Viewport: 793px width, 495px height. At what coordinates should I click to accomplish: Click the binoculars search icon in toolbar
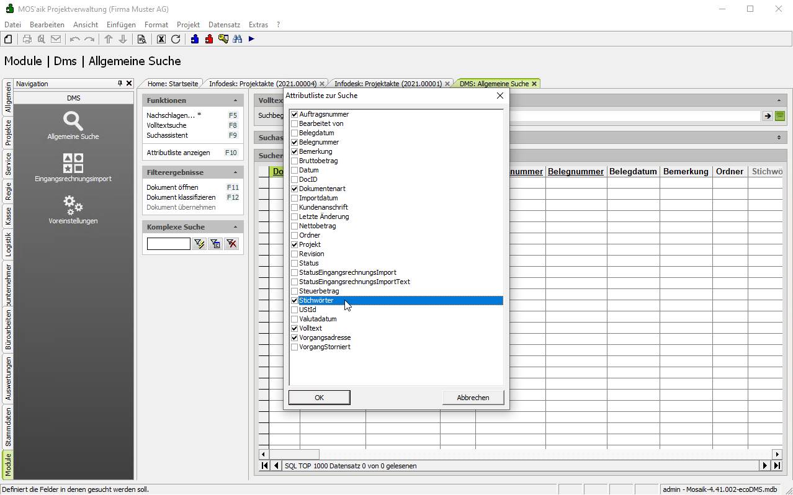237,39
